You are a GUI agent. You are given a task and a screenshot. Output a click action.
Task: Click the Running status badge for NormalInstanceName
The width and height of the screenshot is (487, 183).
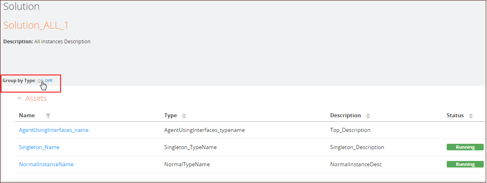point(465,164)
